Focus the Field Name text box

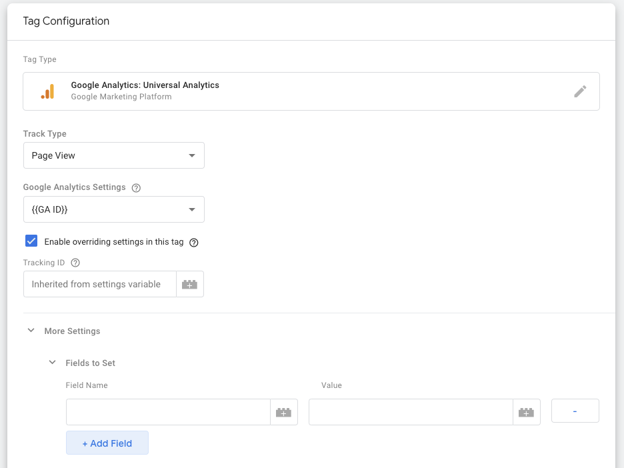coord(169,412)
